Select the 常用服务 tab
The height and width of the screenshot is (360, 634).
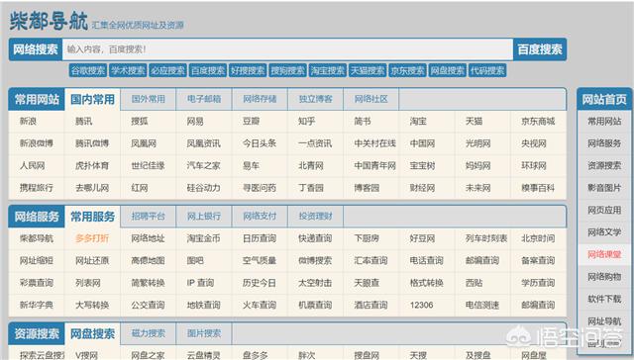(x=92, y=217)
